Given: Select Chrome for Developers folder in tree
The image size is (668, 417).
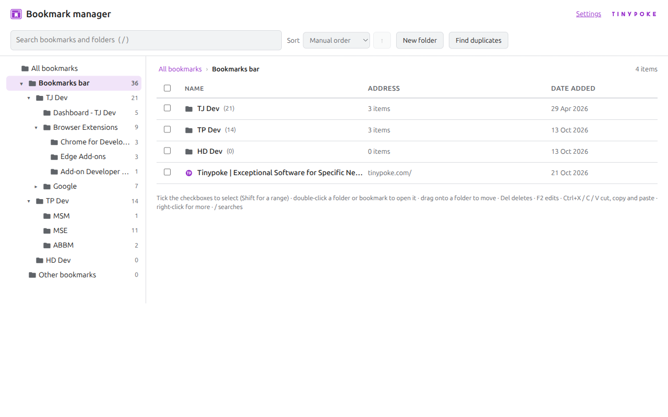Looking at the screenshot, I should 74,142.
